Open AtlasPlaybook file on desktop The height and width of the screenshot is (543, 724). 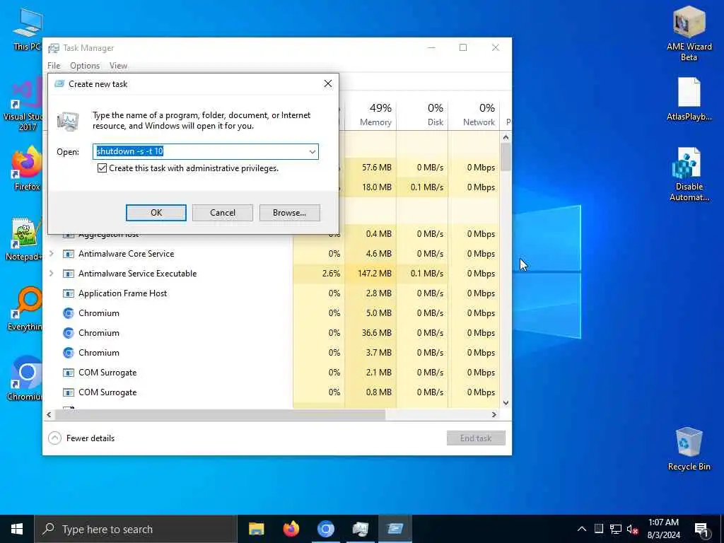coord(689,99)
